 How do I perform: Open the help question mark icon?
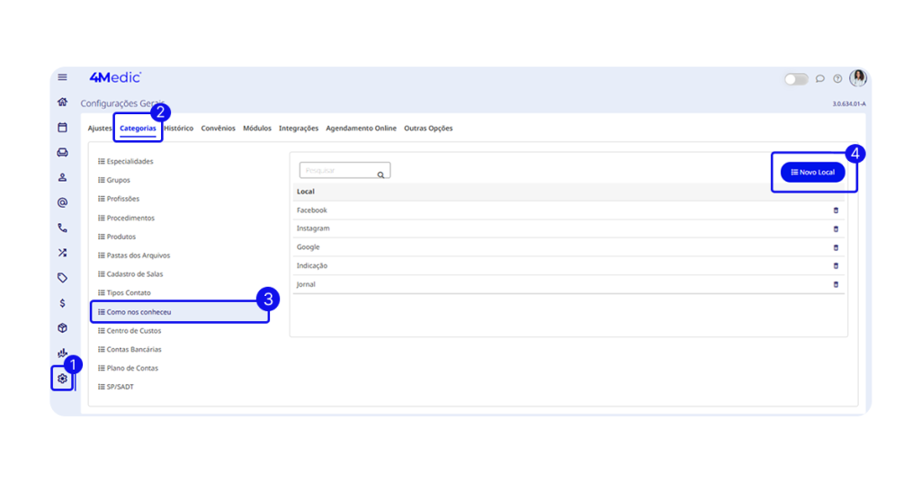pyautogui.click(x=837, y=79)
